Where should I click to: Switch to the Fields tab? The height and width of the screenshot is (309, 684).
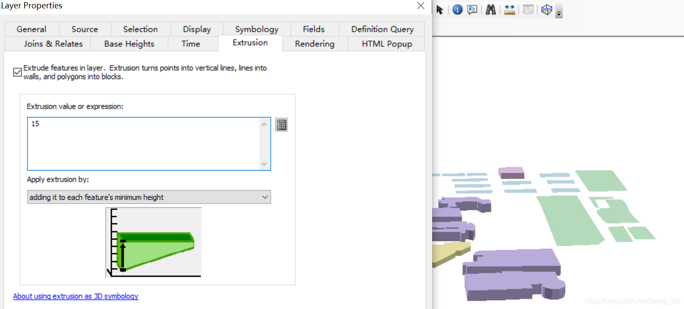click(314, 29)
